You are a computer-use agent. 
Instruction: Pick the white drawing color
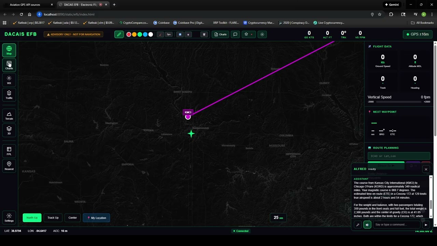tap(151, 35)
